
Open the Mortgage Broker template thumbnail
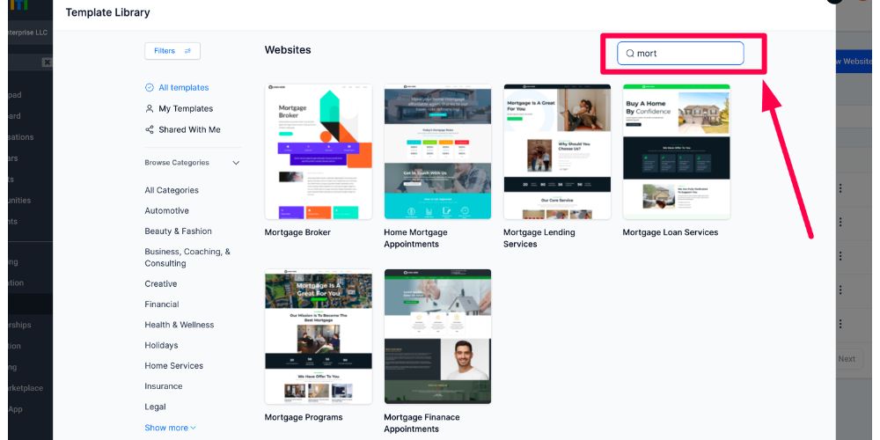tap(319, 151)
